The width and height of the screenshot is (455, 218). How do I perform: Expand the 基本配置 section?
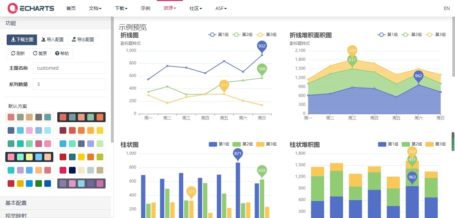point(55,203)
